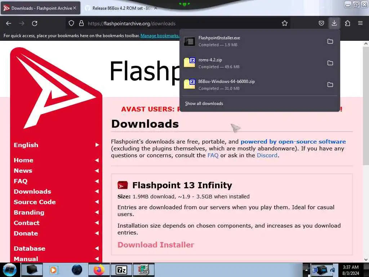The height and width of the screenshot is (277, 369).
Task: Open the FAQ sidebar item
Action: click(56, 181)
